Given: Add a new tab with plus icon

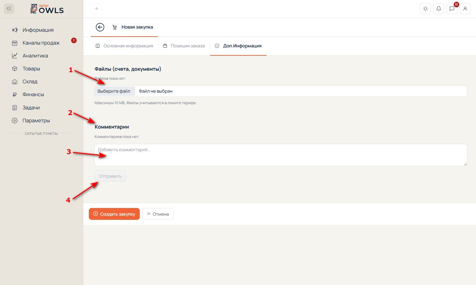Looking at the screenshot, I should tap(97, 9).
